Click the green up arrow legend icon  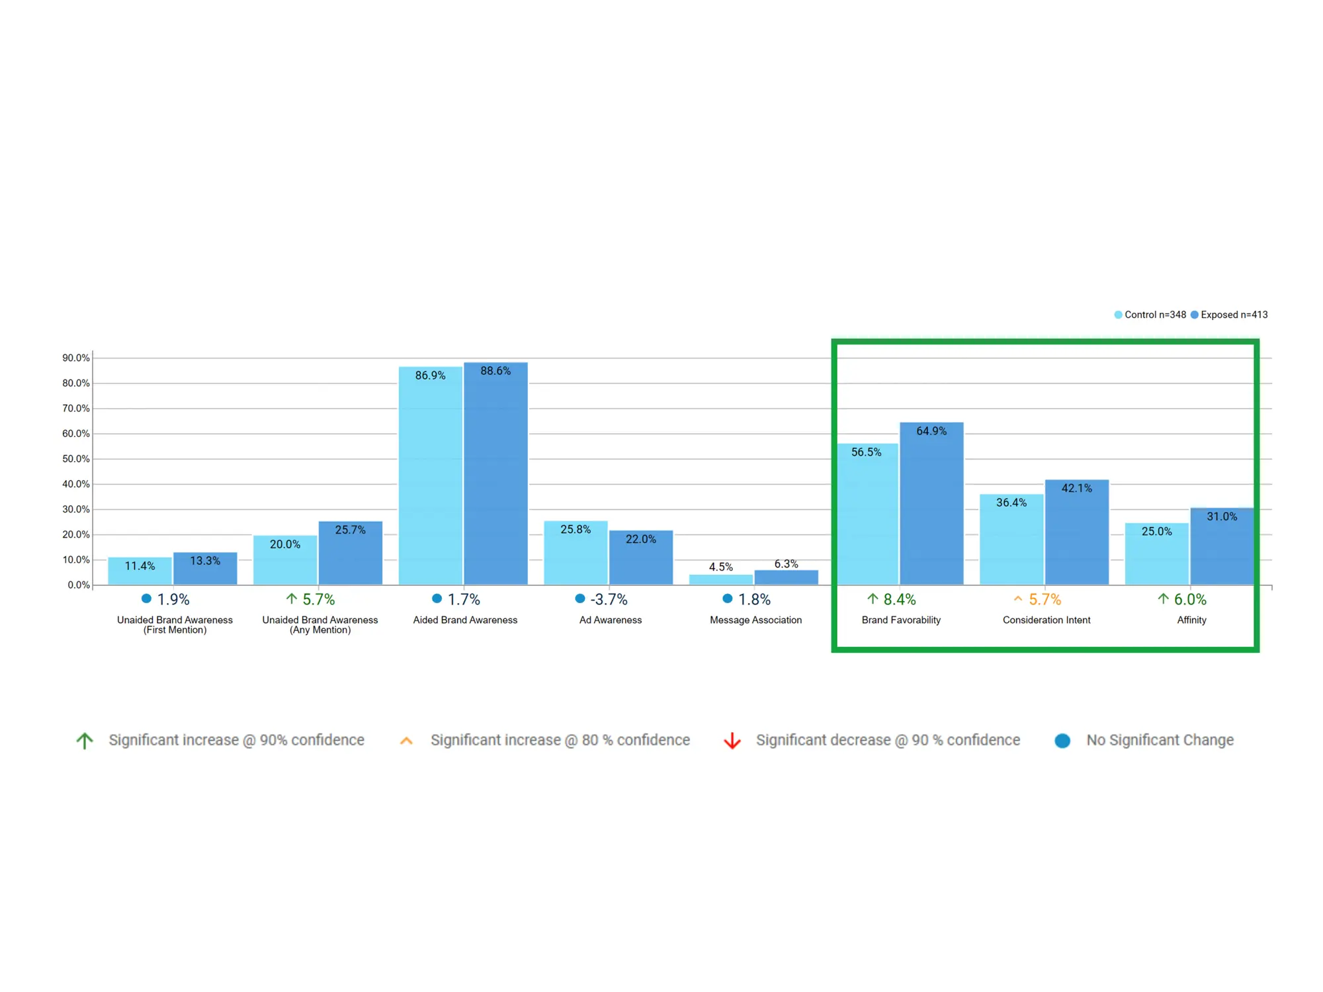(85, 741)
